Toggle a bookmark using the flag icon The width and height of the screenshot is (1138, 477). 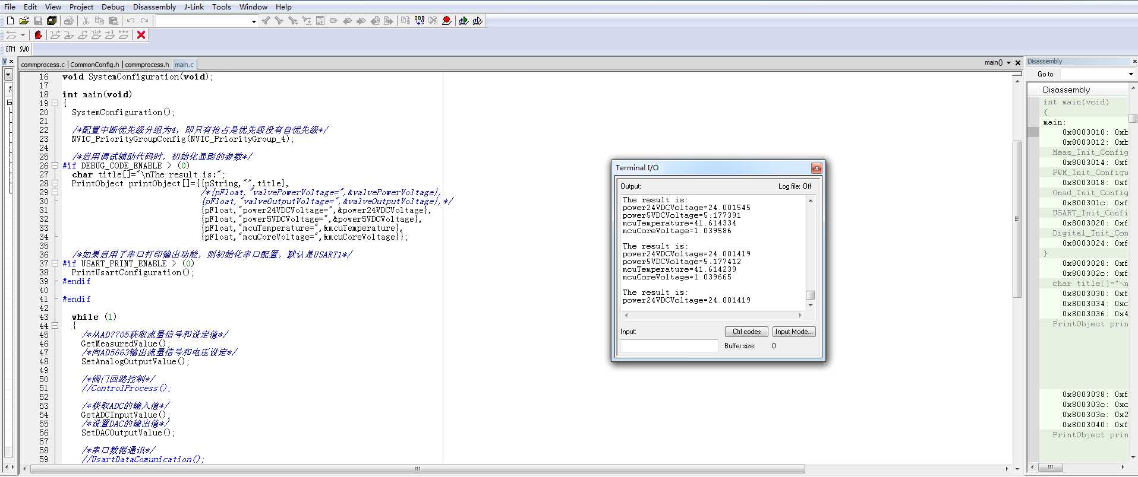pos(333,21)
